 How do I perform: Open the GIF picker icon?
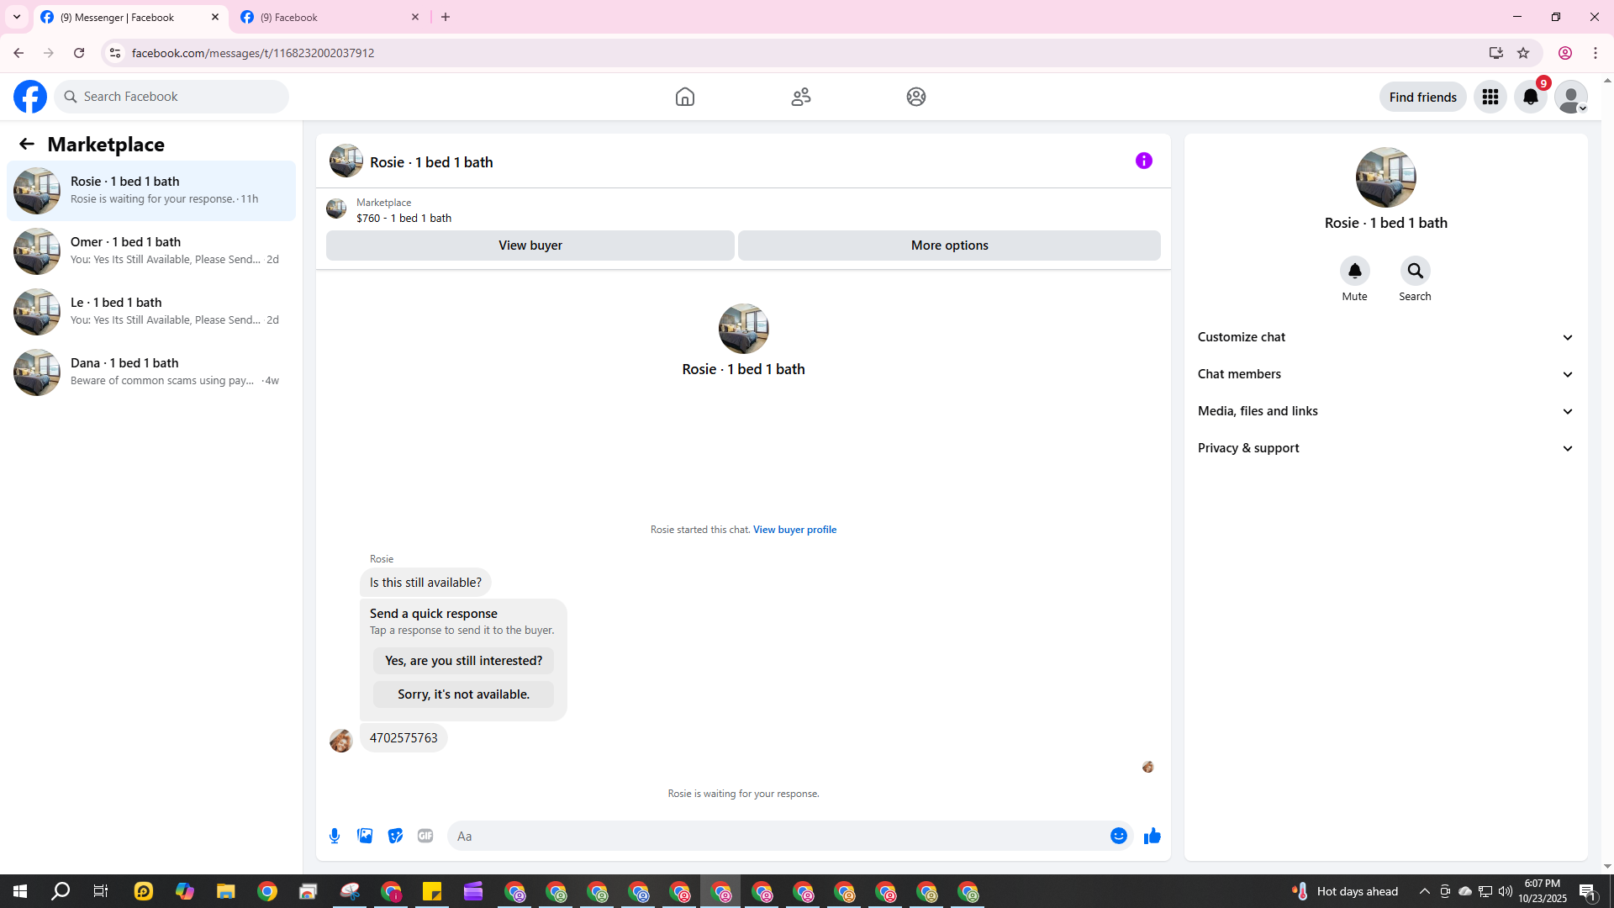pyautogui.click(x=425, y=836)
